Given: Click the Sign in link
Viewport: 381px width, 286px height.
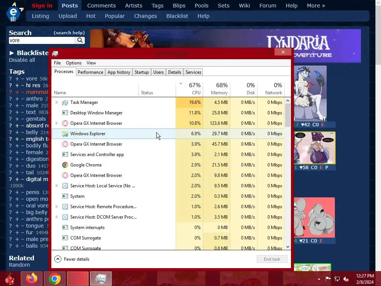Looking at the screenshot, I should 42,6.
